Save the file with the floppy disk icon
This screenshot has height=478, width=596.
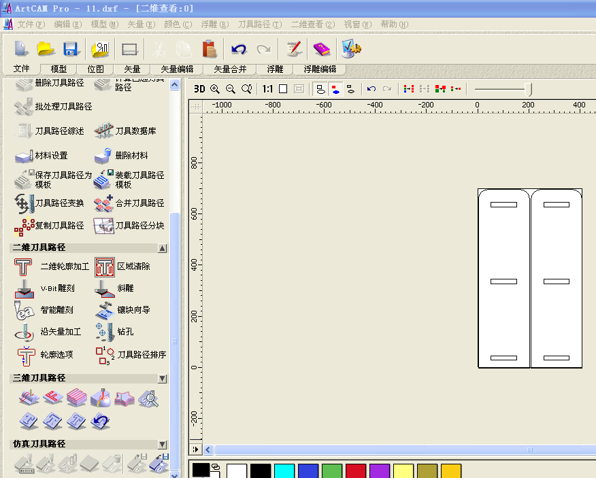point(70,49)
